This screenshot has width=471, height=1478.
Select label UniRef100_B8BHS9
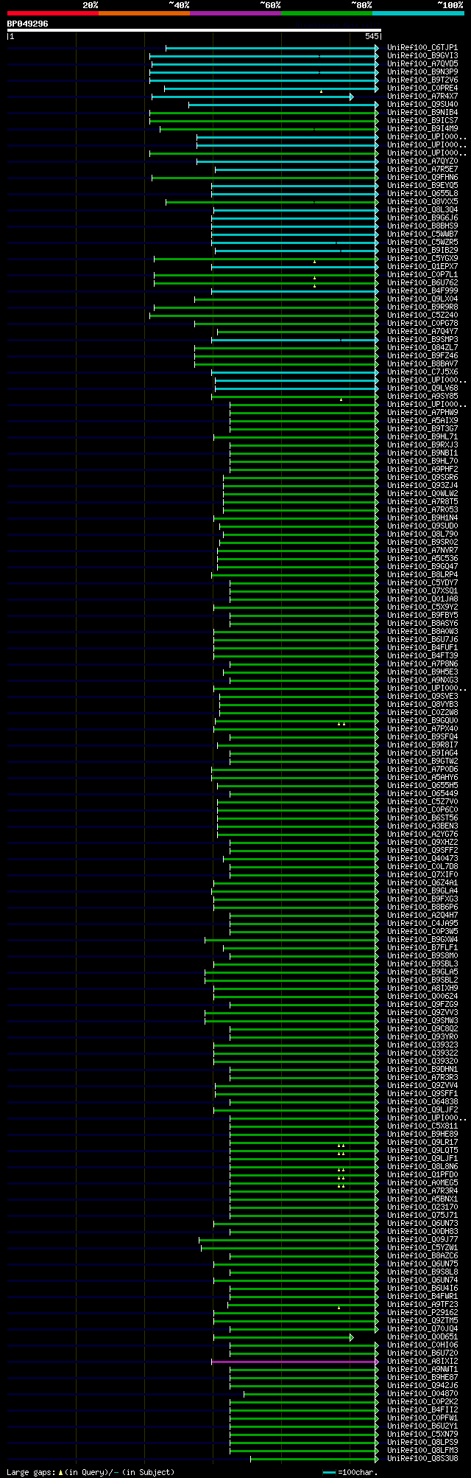point(422,226)
